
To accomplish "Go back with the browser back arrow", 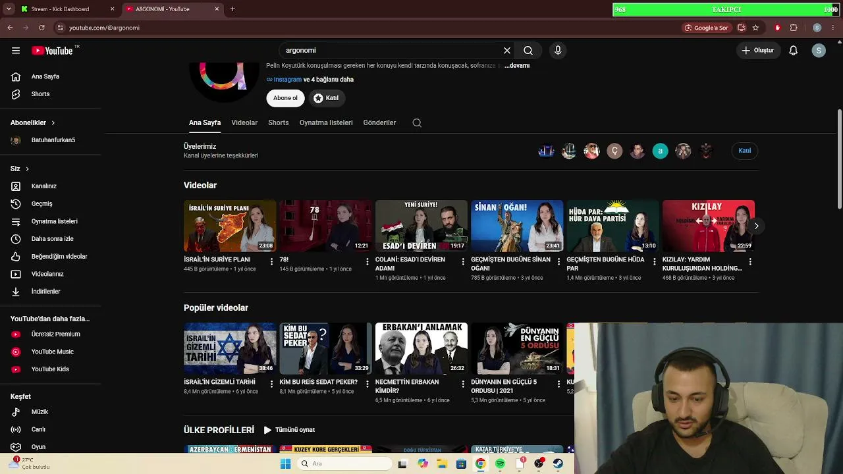I will (10, 28).
